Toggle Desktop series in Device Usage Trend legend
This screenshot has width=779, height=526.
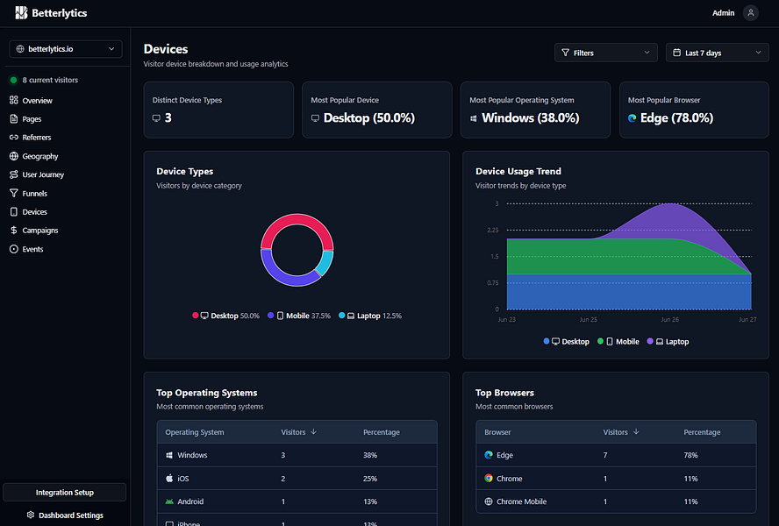point(567,341)
